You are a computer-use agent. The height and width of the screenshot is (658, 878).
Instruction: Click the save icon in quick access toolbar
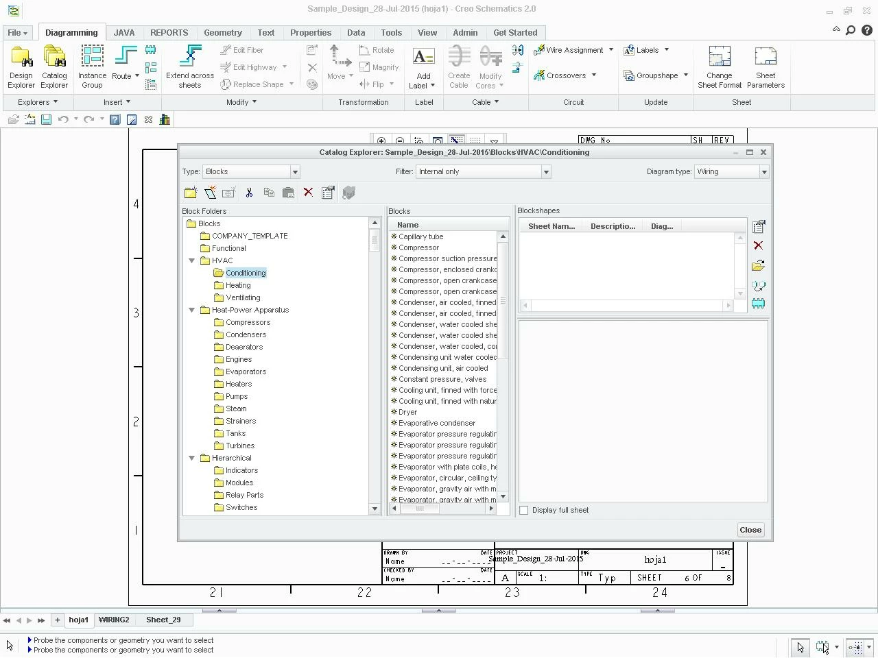(46, 119)
